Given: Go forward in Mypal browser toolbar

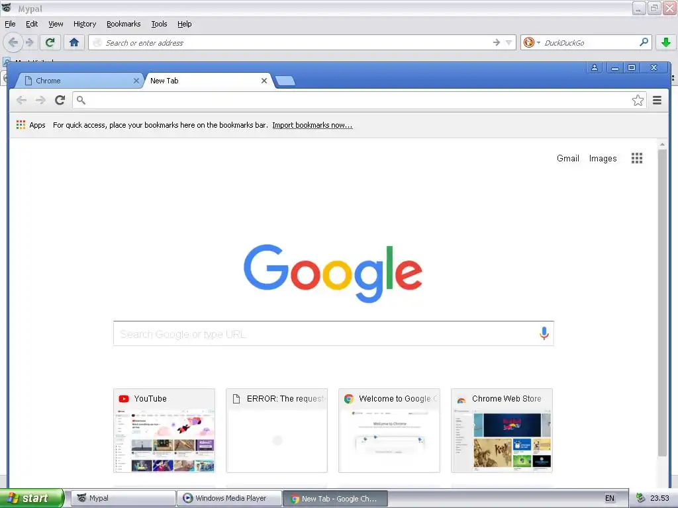Looking at the screenshot, I should 29,42.
